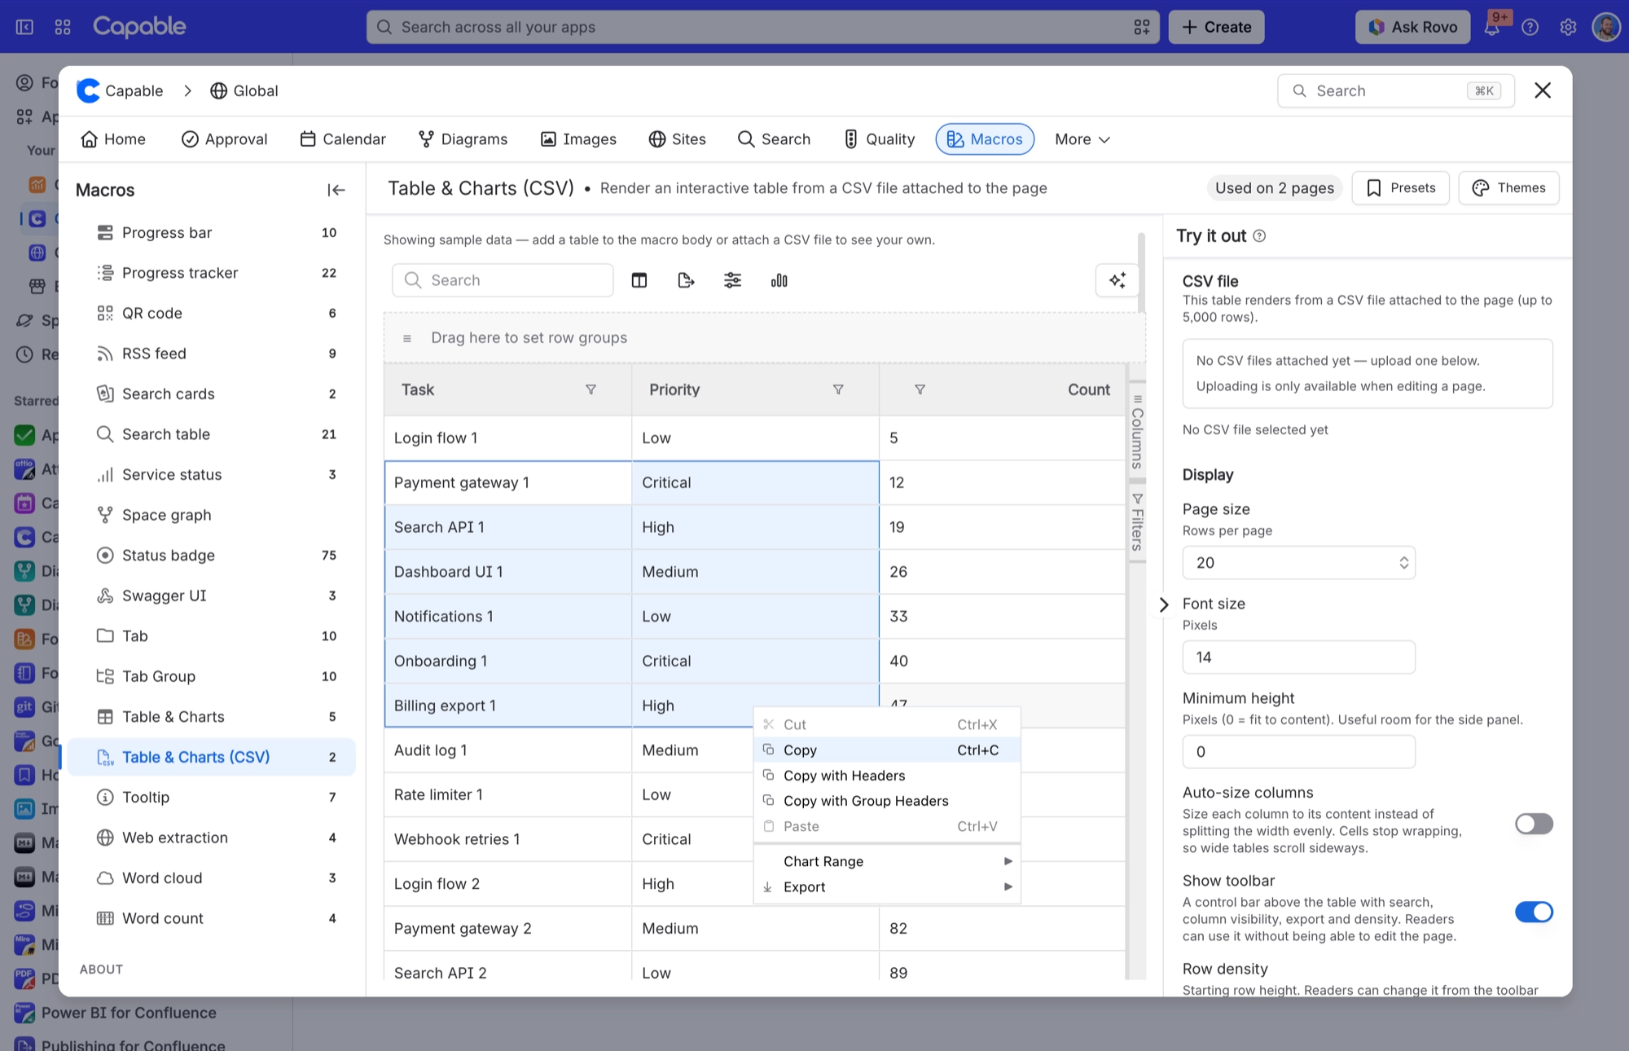Toggle the Auto-size columns switch
Image resolution: width=1629 pixels, height=1051 pixels.
pos(1534,824)
